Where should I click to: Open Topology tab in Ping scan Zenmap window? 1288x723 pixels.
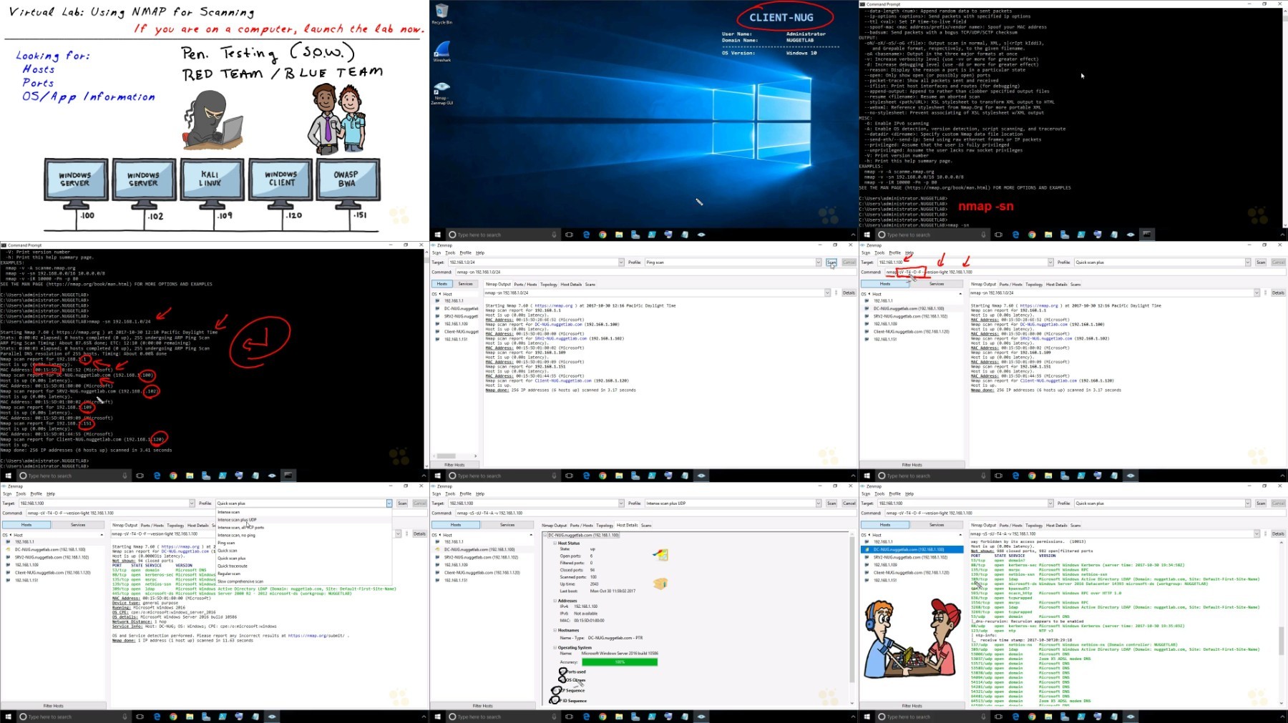549,284
